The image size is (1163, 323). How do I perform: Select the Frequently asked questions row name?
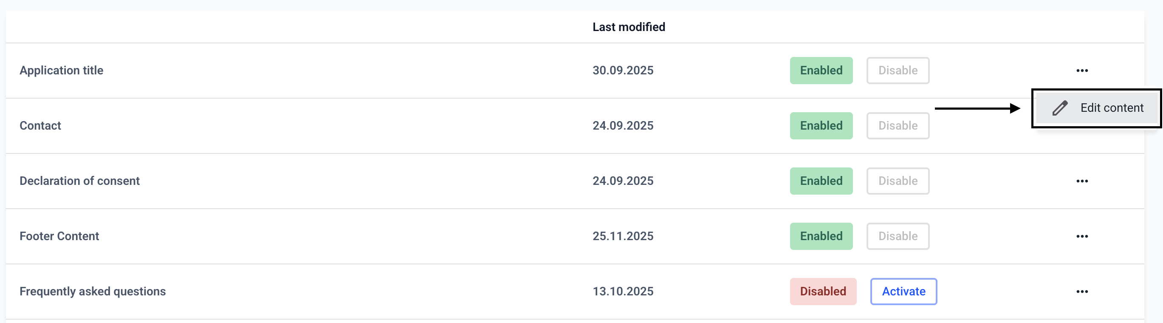pos(93,292)
